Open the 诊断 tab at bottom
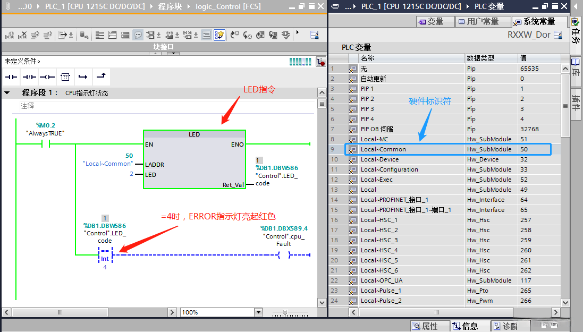The height and width of the screenshot is (332, 583). [x=510, y=326]
